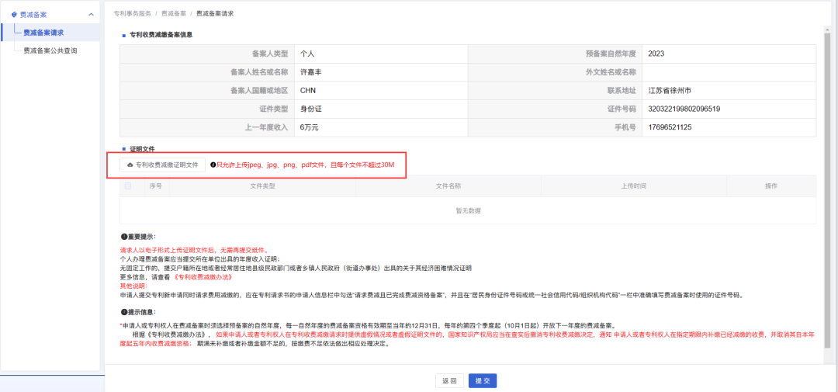The height and width of the screenshot is (392, 838).
Task: Click the cloud upload icon in upload button
Action: [130, 165]
